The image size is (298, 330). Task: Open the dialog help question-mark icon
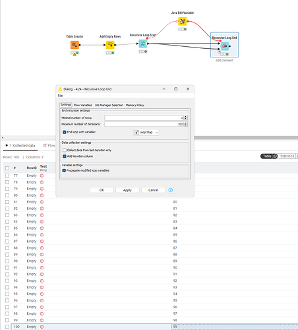coord(171,190)
